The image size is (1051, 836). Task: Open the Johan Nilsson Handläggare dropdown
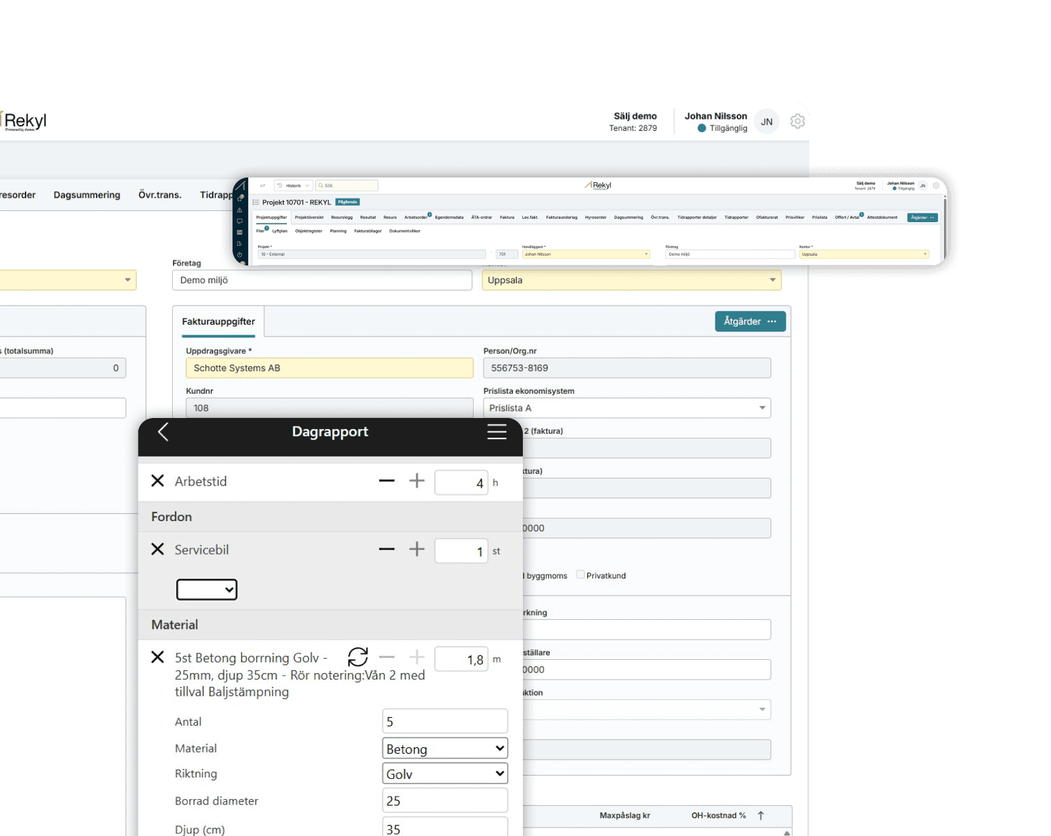click(586, 254)
